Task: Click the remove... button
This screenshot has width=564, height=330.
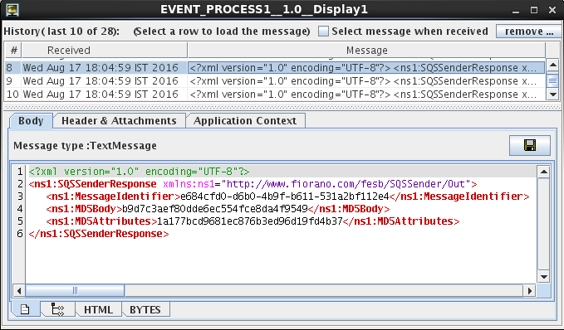Action: tap(528, 32)
